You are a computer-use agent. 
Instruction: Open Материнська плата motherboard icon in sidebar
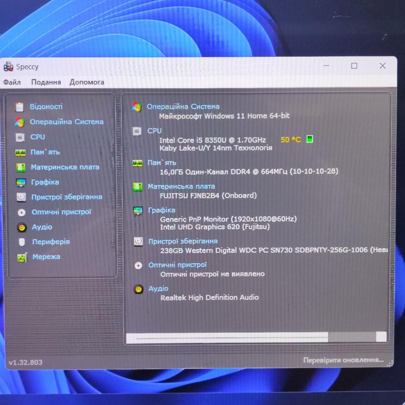coord(21,167)
